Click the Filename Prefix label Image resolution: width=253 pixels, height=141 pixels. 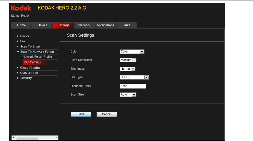[81, 86]
